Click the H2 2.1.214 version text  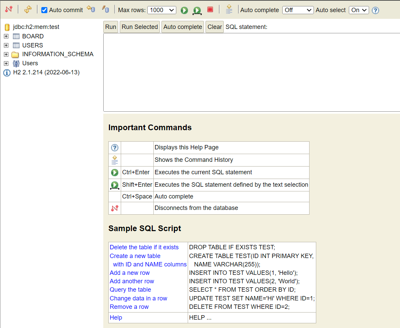pos(46,72)
